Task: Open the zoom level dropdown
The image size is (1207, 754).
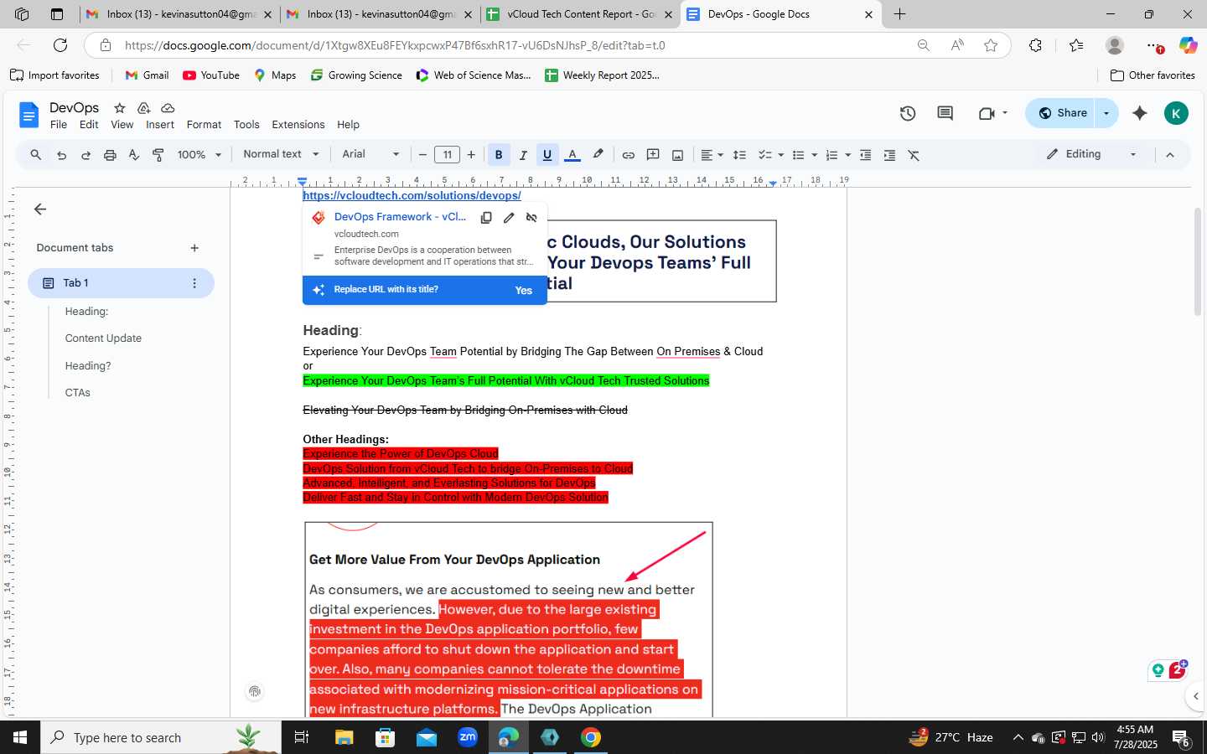Action: 199,155
